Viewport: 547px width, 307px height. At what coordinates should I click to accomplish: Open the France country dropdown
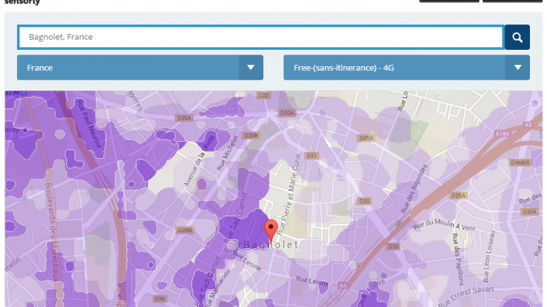pyautogui.click(x=139, y=68)
